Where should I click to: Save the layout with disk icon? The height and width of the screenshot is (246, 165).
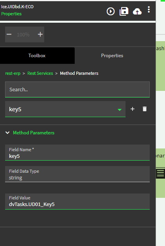(124, 11)
